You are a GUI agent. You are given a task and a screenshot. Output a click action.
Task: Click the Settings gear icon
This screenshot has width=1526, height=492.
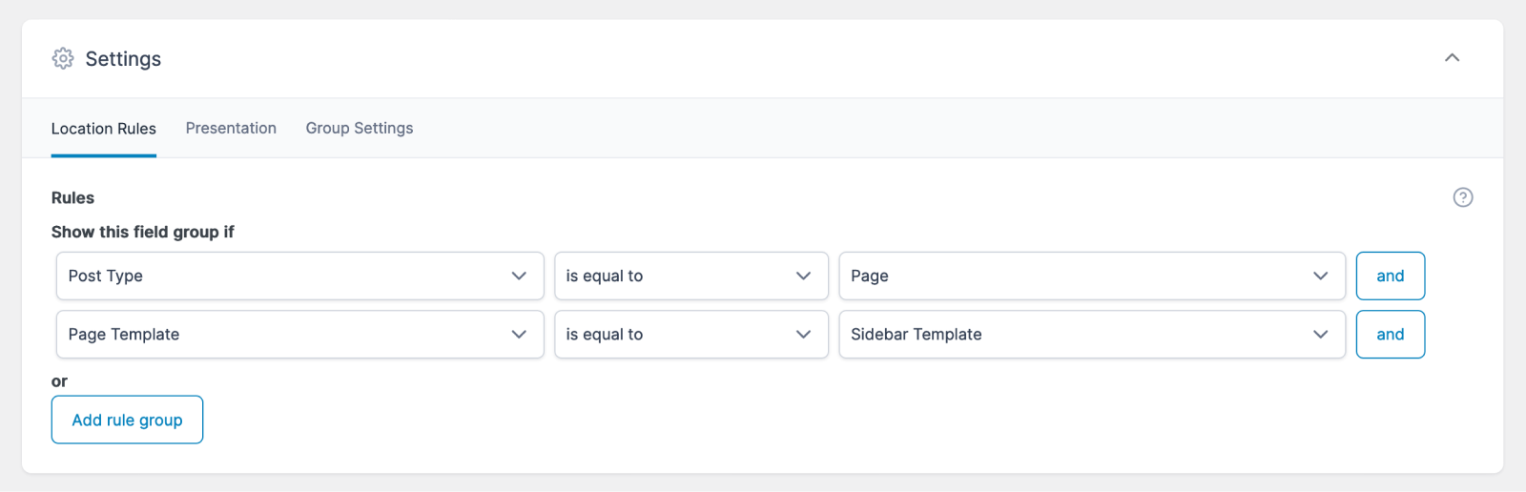(x=63, y=58)
